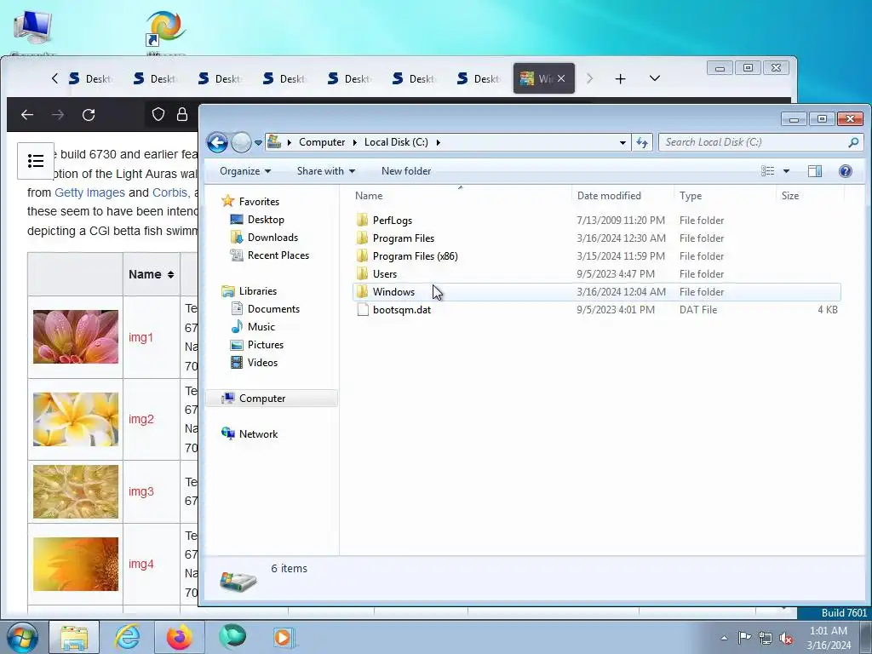Viewport: 872px width, 654px height.
Task: Open Explorer help icon
Action: (x=846, y=170)
